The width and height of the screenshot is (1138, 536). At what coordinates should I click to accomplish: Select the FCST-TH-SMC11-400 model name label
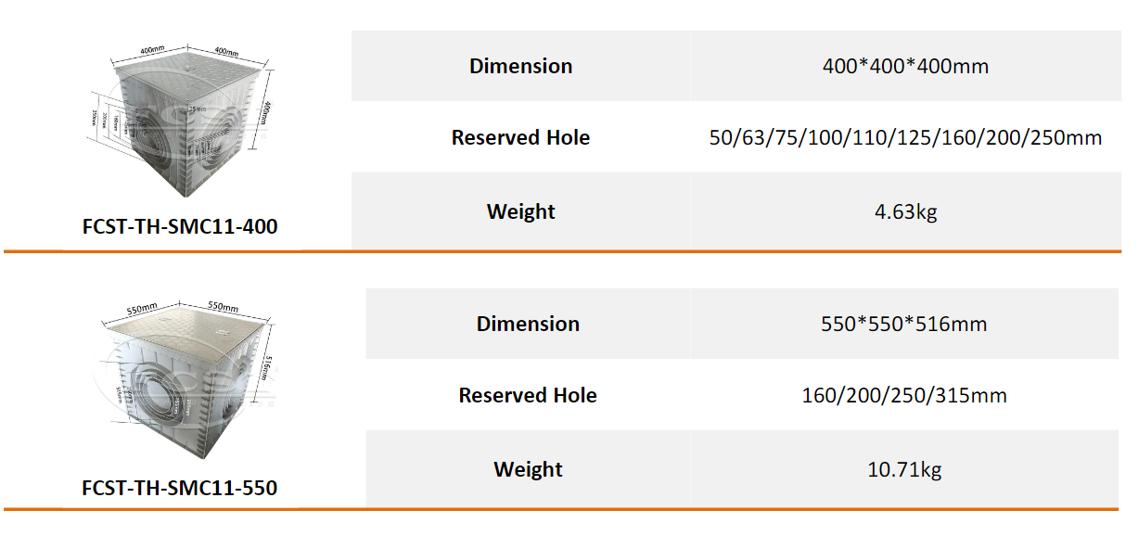pos(180,226)
